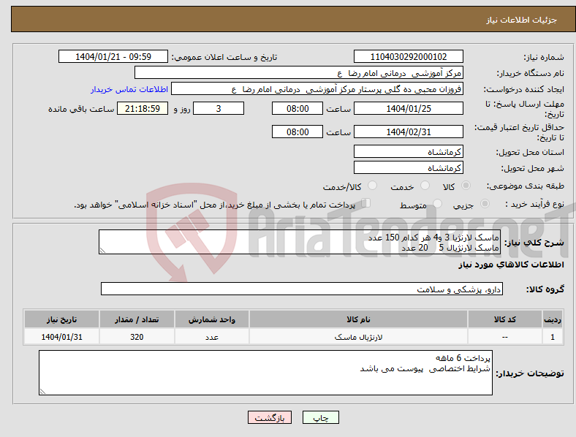The height and width of the screenshot is (437, 576).
Task: Click the ردیف column header
Action: (553, 319)
